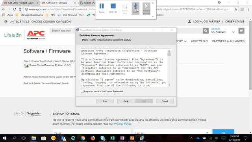This screenshot has width=252, height=142.
Task: Toggle Record Pointer in the recorder toolbar
Action: pyautogui.click(x=146, y=9)
